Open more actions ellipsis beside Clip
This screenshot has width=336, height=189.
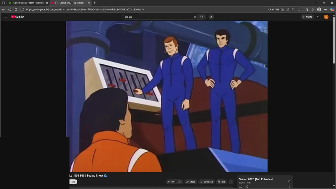(x=231, y=182)
